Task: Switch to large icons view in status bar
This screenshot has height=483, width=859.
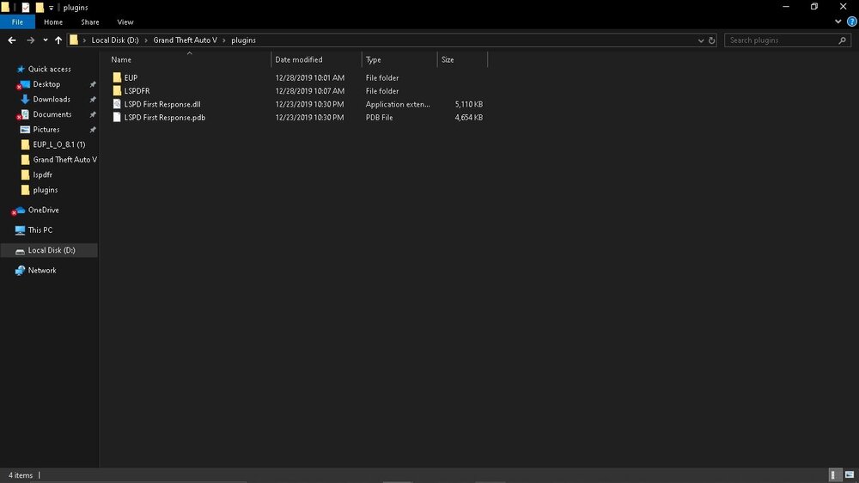Action: click(x=850, y=474)
